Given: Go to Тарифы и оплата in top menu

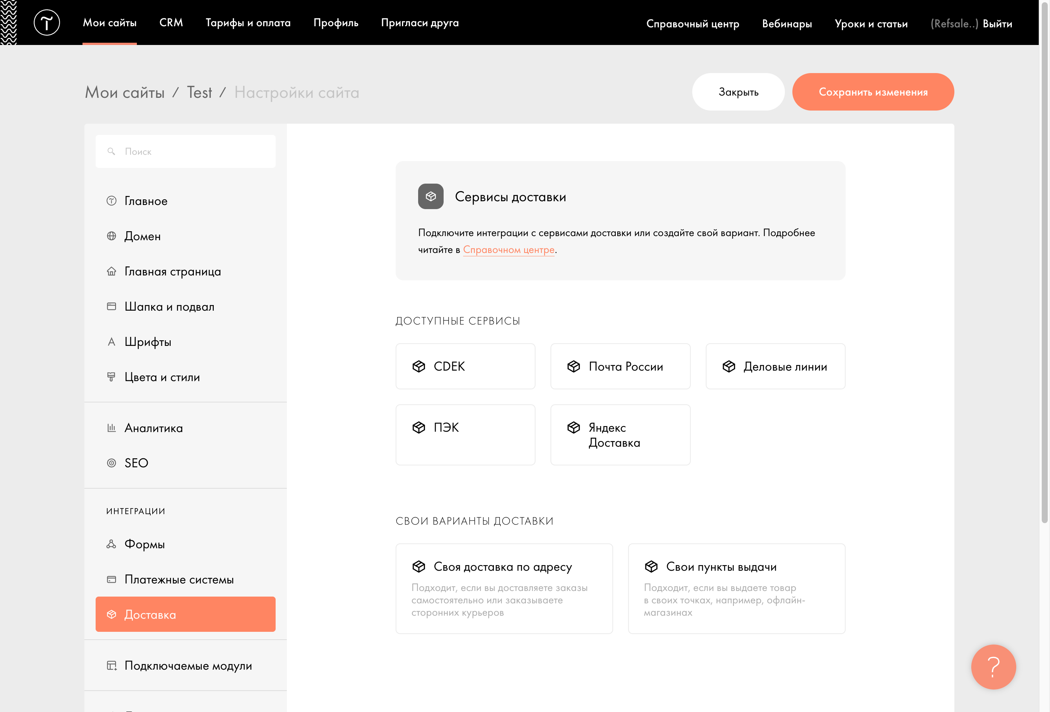Looking at the screenshot, I should pos(248,22).
